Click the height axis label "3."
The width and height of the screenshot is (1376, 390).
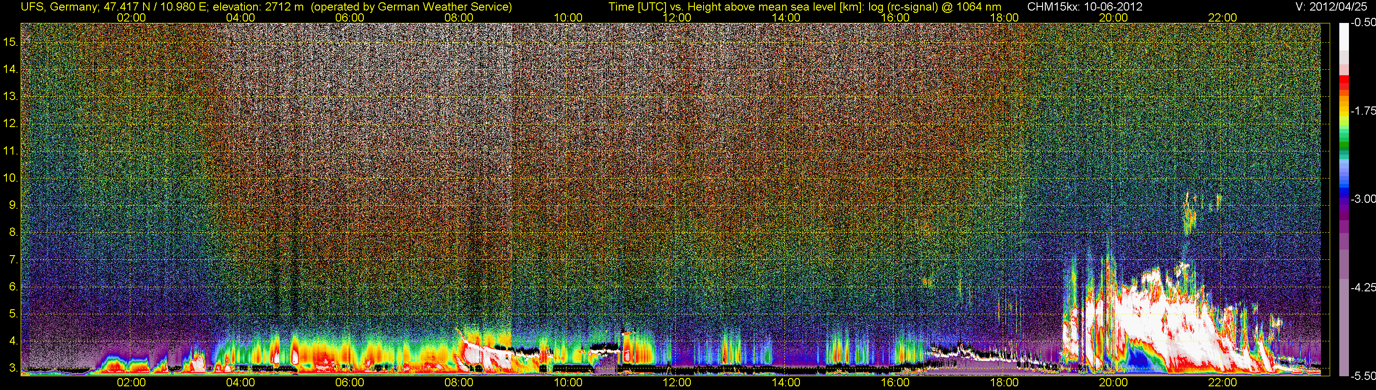click(14, 368)
